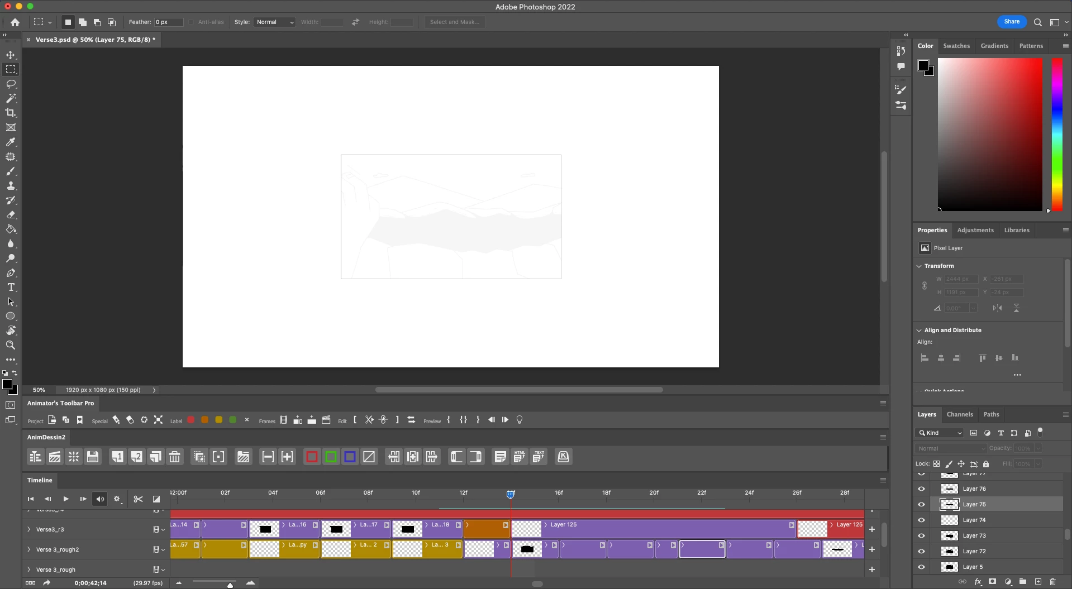Viewport: 1072px width, 589px height.
Task: Expand the Verse 3_rough timeline group
Action: (29, 569)
